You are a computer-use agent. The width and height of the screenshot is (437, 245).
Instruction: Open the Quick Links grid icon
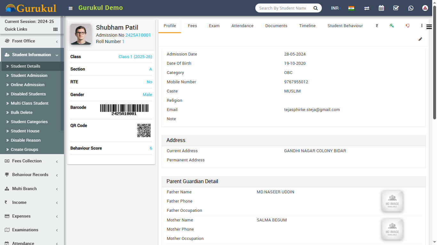point(55,29)
